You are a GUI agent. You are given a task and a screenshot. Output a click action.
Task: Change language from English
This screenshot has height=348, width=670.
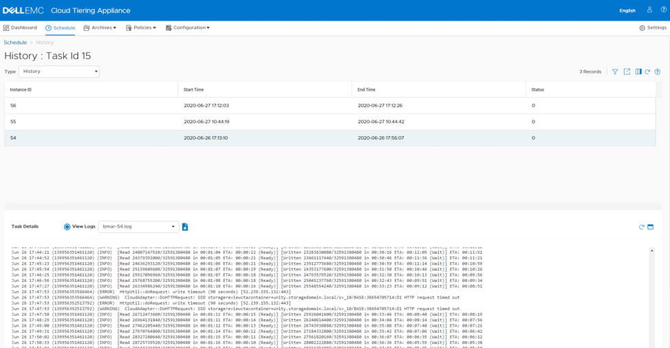tap(627, 11)
